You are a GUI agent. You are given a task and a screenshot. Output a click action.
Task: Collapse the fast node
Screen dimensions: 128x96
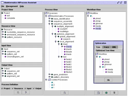(x=59, y=57)
